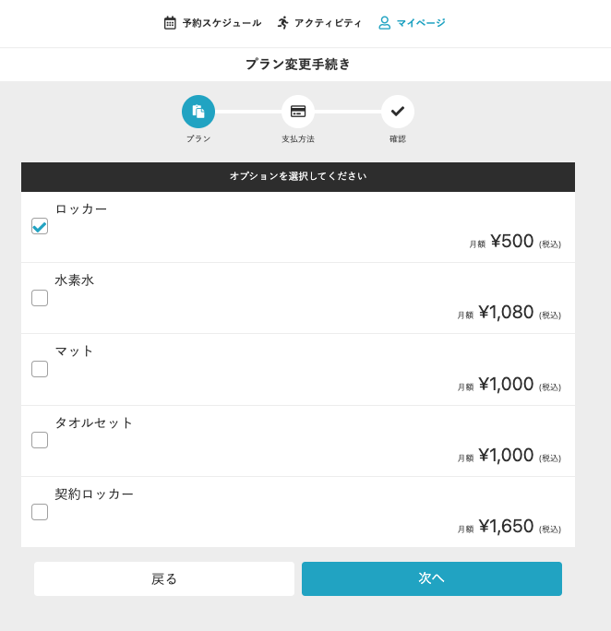
Task: Click the 水素水 option label
Action: click(75, 280)
